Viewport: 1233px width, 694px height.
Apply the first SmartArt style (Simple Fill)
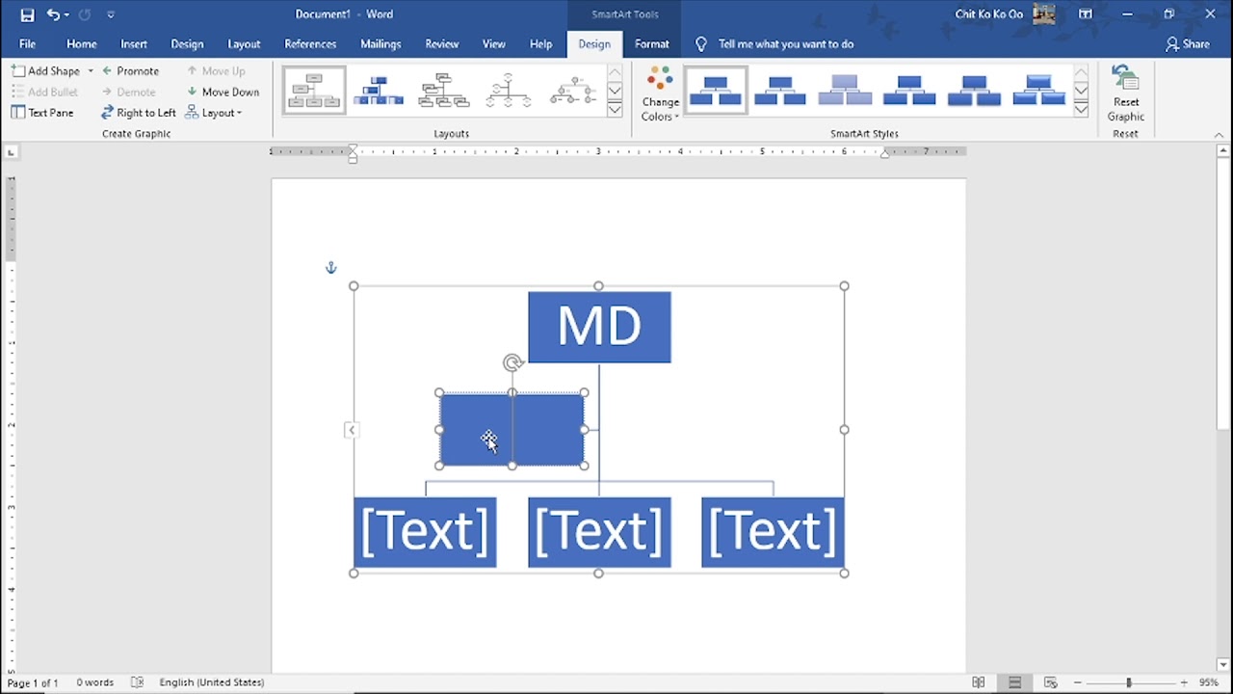(x=715, y=92)
